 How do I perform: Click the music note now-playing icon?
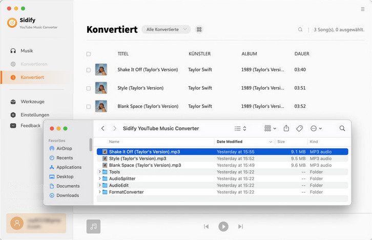pyautogui.click(x=93, y=227)
